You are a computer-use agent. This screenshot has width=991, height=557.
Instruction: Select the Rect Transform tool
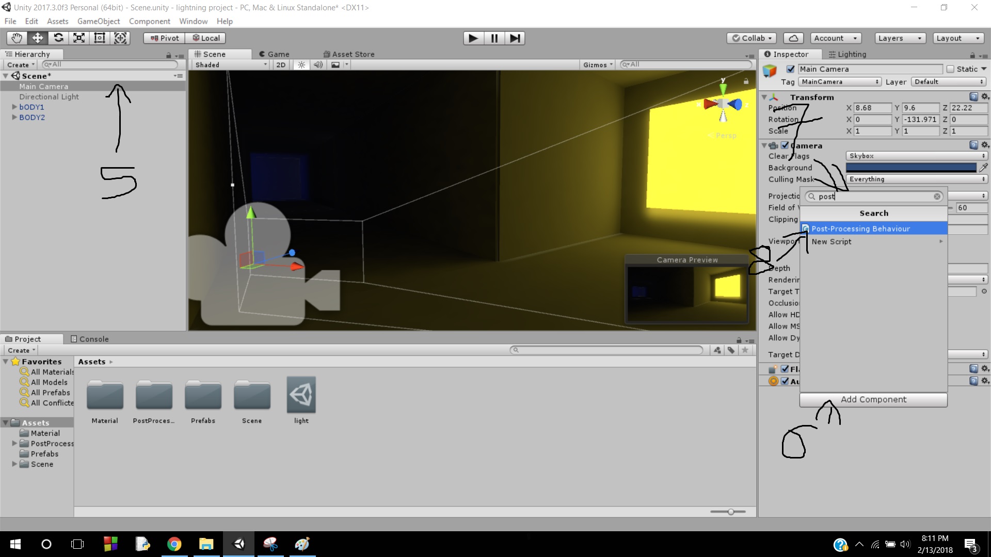point(100,38)
